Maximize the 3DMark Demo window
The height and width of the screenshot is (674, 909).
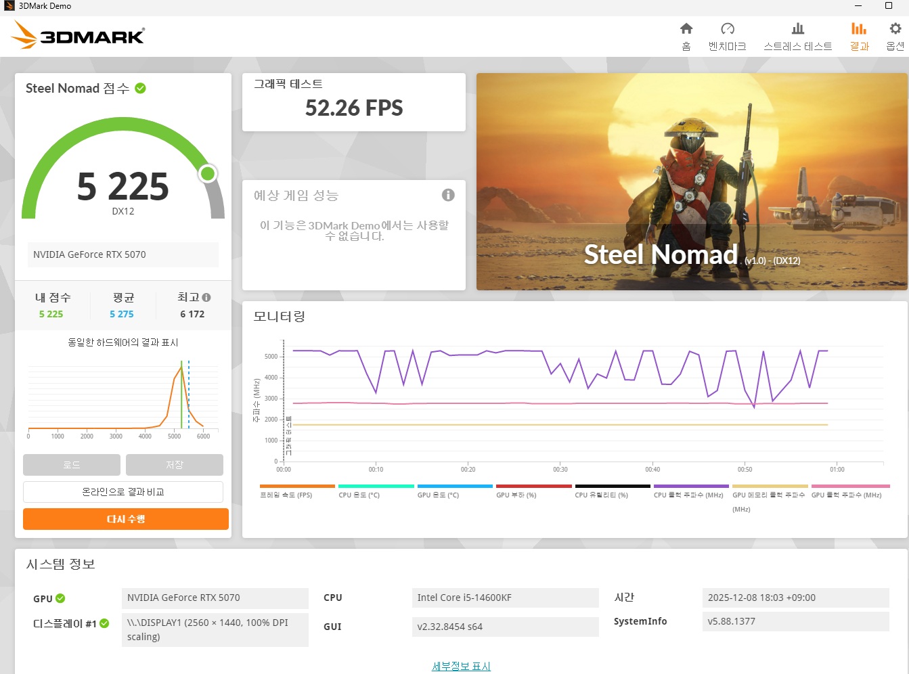pos(889,6)
